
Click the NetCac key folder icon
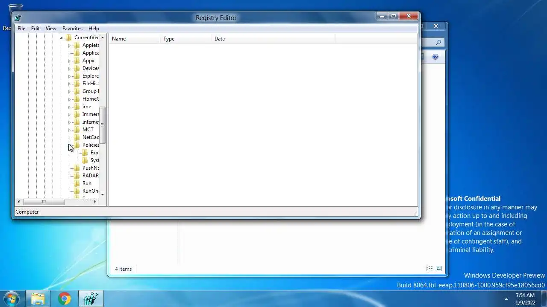(x=77, y=137)
